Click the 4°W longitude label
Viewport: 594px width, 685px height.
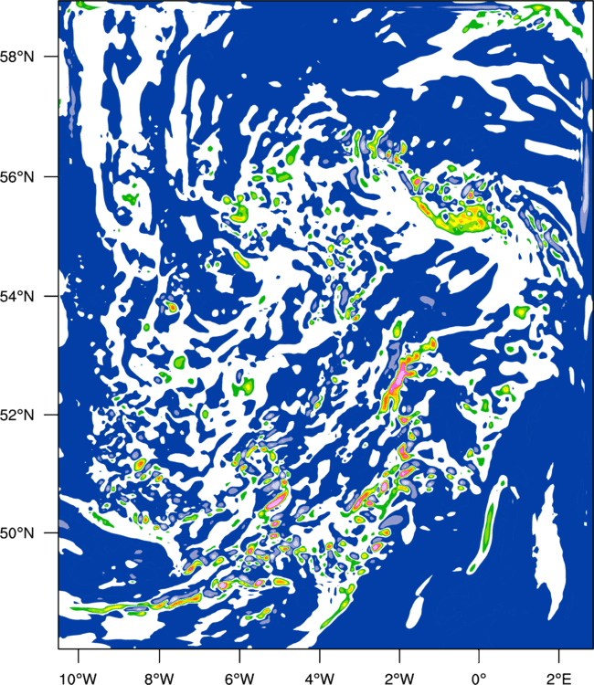tap(320, 679)
